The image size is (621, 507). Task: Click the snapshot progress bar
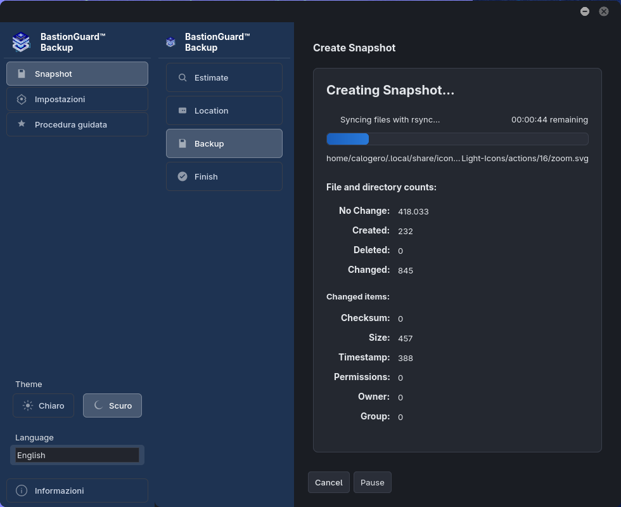[458, 139]
